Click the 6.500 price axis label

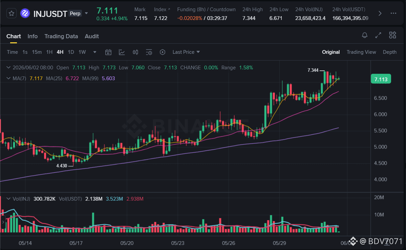tap(380, 98)
